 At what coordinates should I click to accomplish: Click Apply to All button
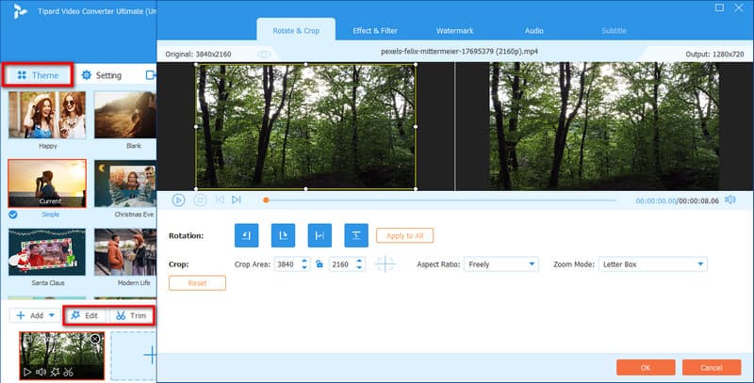(405, 235)
